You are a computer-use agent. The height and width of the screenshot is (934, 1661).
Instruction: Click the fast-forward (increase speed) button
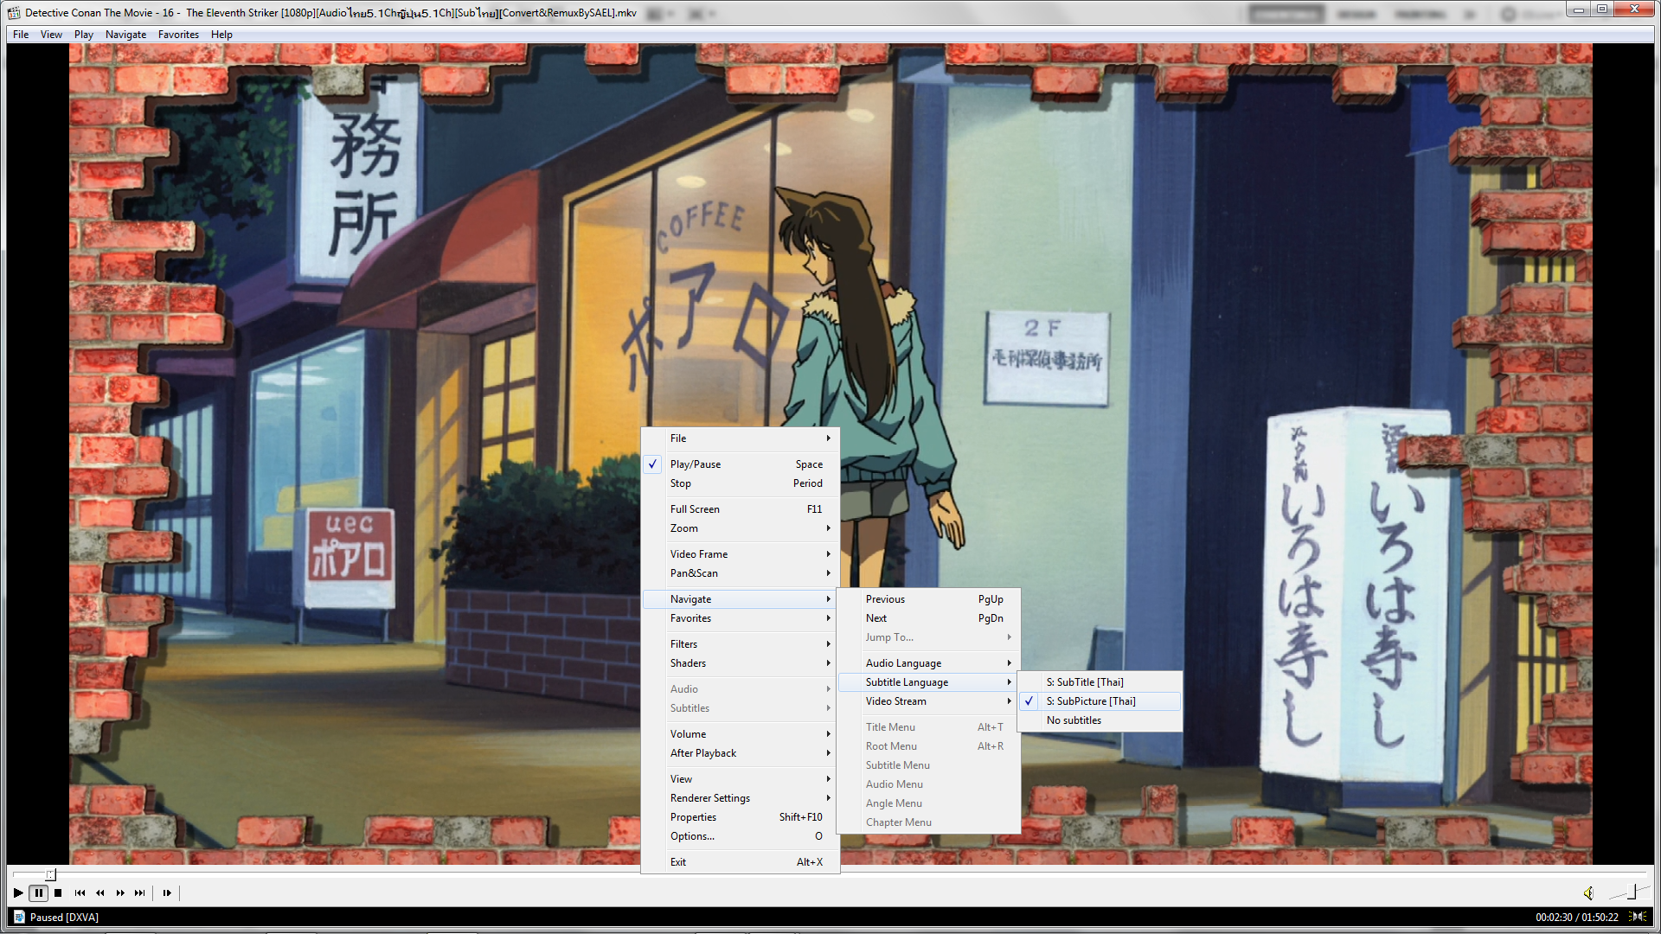(x=120, y=892)
